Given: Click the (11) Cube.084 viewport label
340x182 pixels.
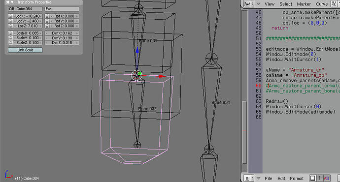Looking at the screenshot, I should pyautogui.click(x=27, y=179).
